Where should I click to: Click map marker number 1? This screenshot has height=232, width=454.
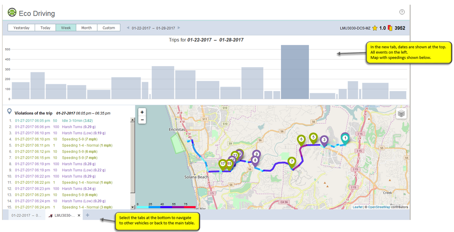point(345,138)
